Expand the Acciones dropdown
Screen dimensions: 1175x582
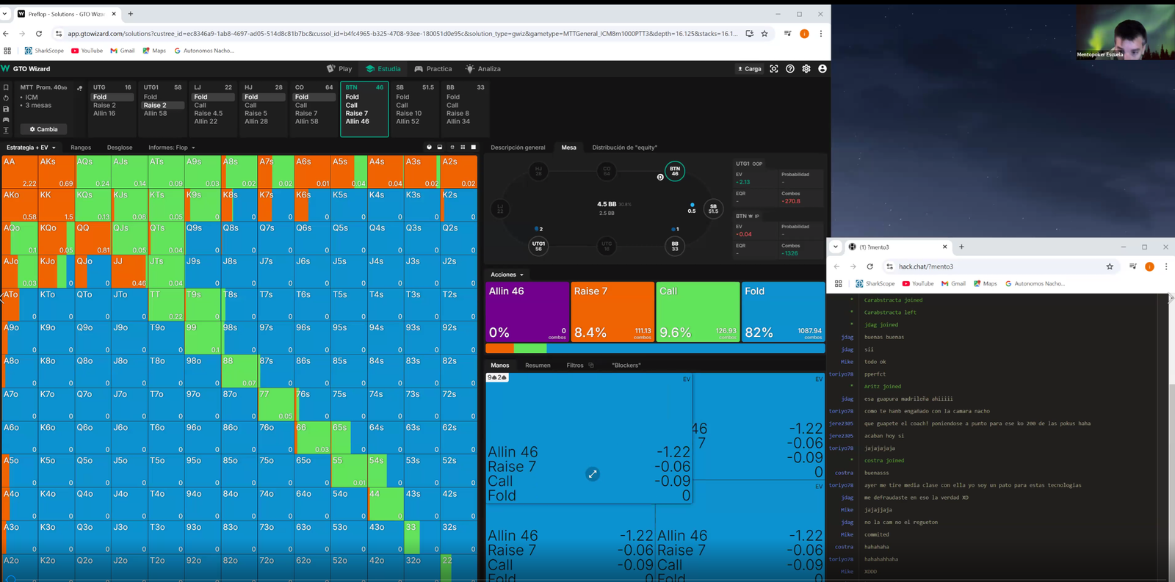(x=507, y=274)
